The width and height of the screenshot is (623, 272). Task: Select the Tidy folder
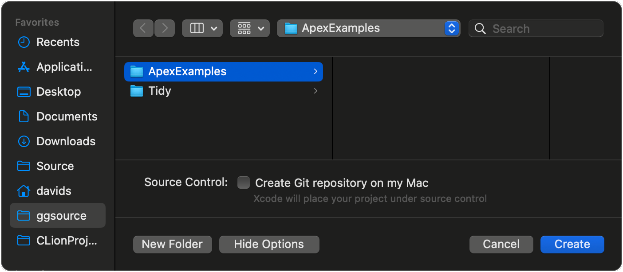(160, 91)
